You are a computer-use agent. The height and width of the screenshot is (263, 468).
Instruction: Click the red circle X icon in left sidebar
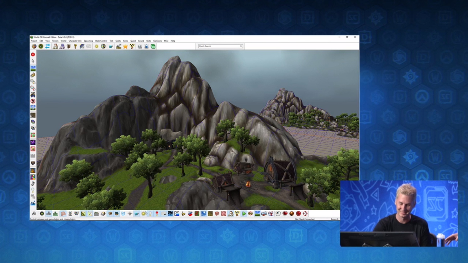[x=33, y=55]
